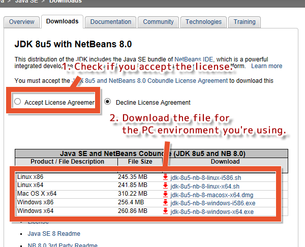Screen dimensions: 305x247
Task: Open the Java SE 8 Readme link
Action: pyautogui.click(x=54, y=234)
